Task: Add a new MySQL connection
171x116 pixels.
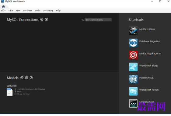Action: point(42,19)
